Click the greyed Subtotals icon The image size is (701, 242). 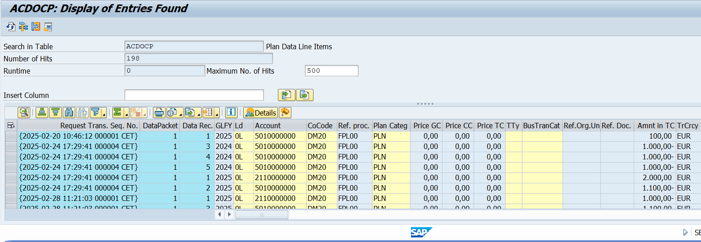tap(137, 113)
